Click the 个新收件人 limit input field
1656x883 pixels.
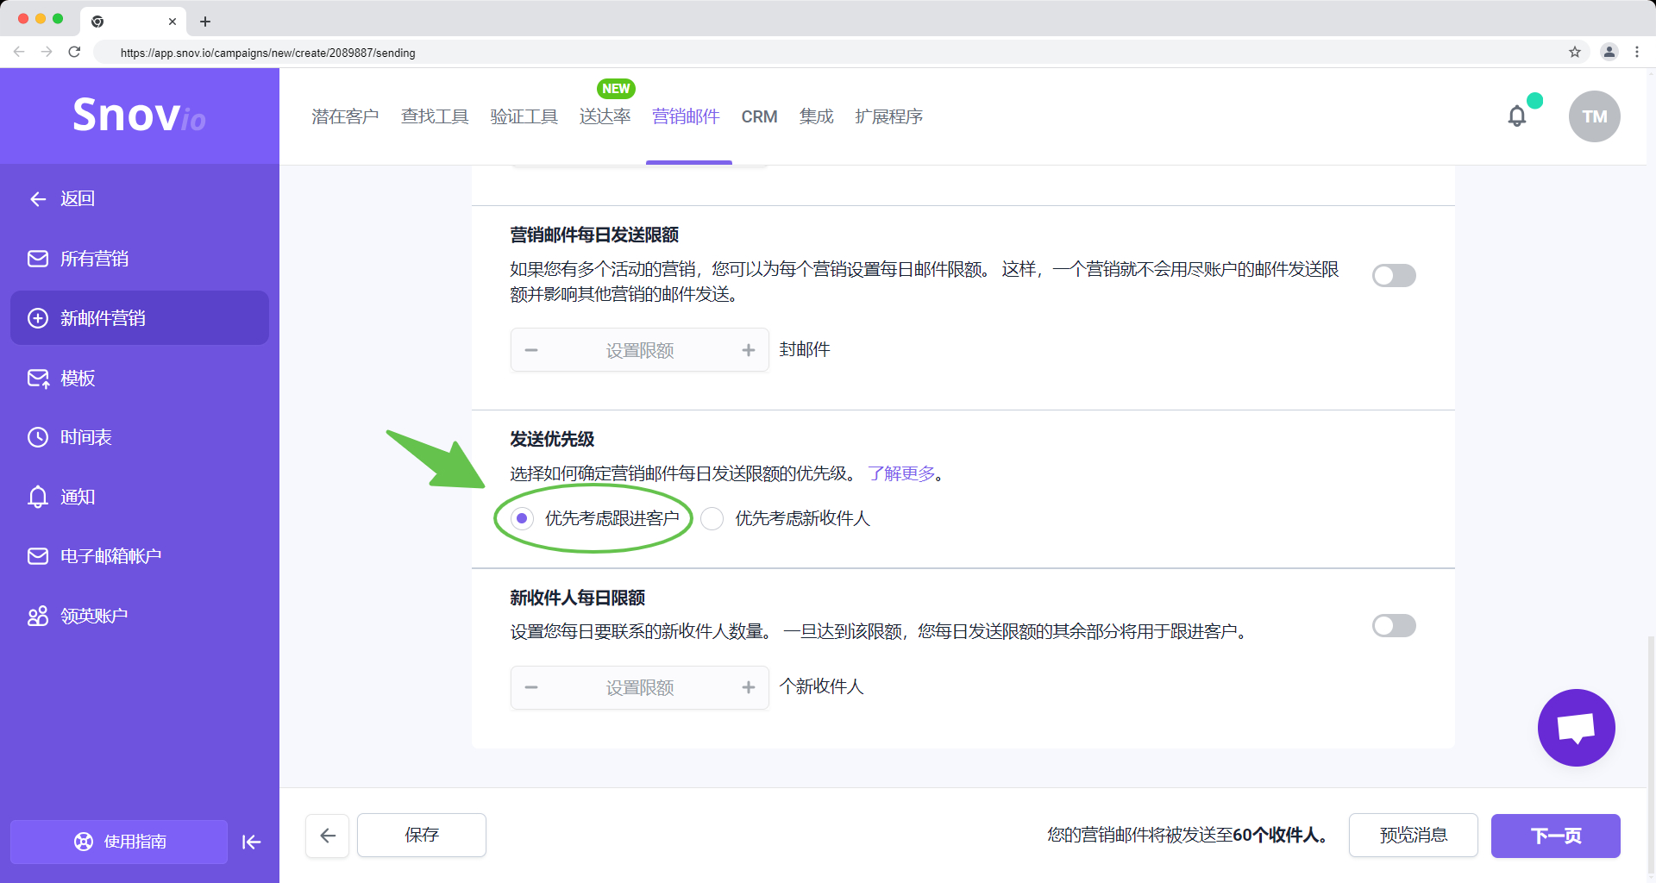[640, 687]
